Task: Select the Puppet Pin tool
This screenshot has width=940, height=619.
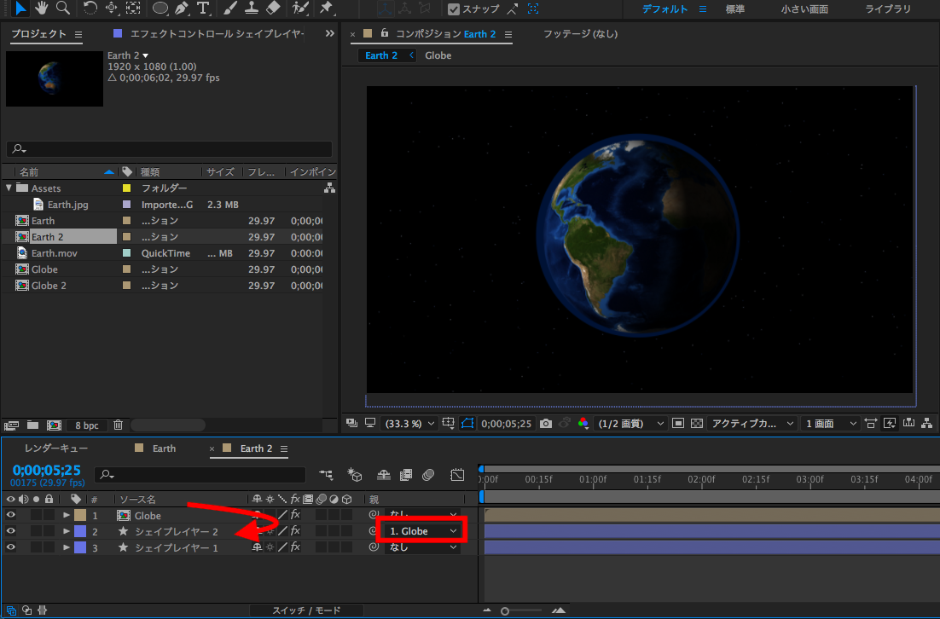Action: pos(326,9)
